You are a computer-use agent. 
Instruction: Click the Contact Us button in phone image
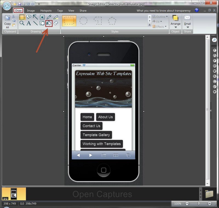(x=91, y=126)
